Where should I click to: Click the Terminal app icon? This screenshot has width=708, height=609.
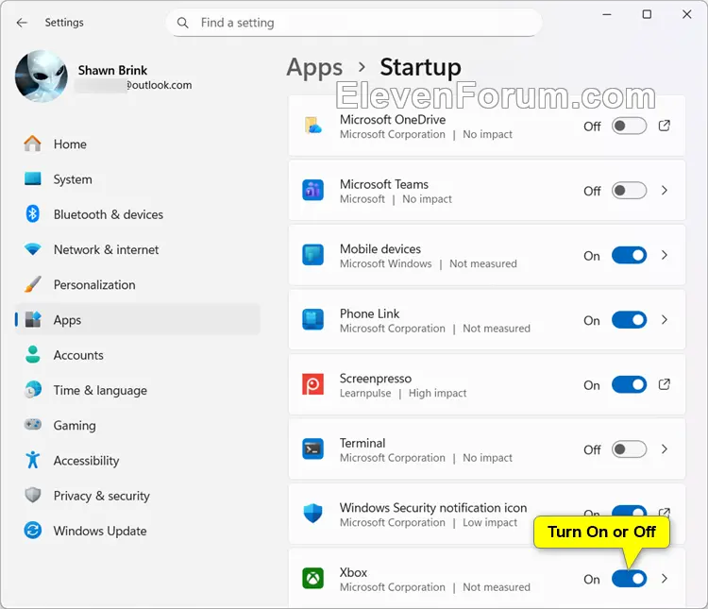312,449
